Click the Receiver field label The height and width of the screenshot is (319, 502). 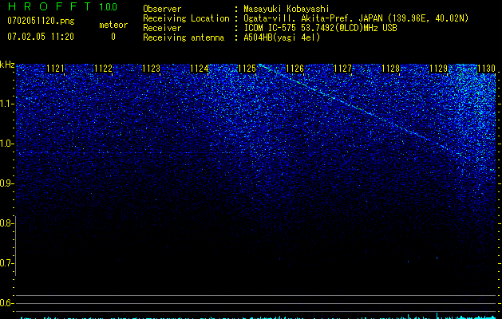click(162, 28)
